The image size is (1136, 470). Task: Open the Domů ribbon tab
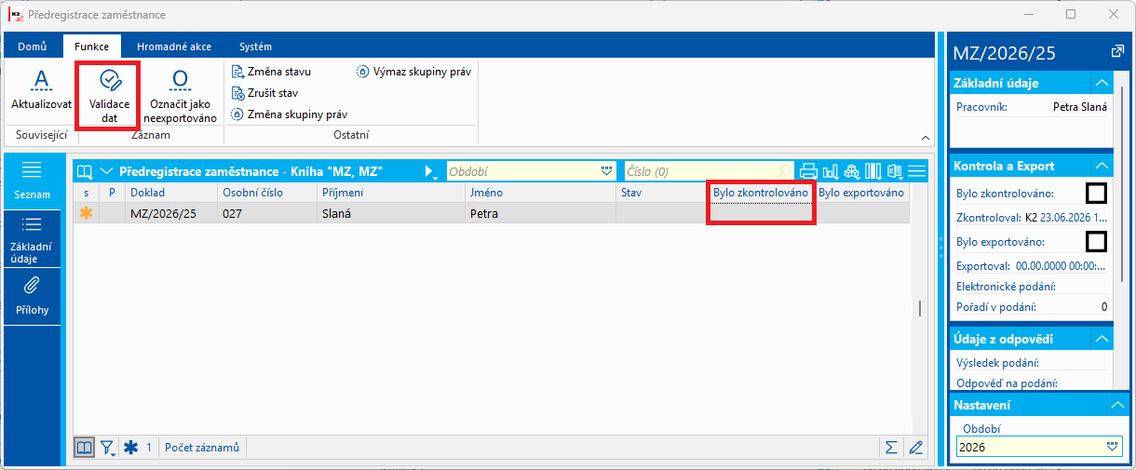33,47
